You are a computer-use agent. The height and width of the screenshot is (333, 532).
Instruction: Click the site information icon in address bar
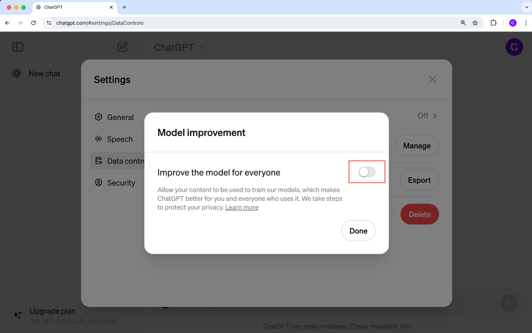49,23
